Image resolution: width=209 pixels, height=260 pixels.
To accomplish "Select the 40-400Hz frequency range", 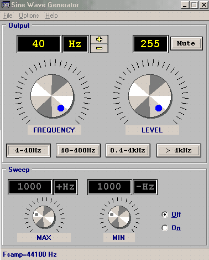I will click(x=78, y=150).
